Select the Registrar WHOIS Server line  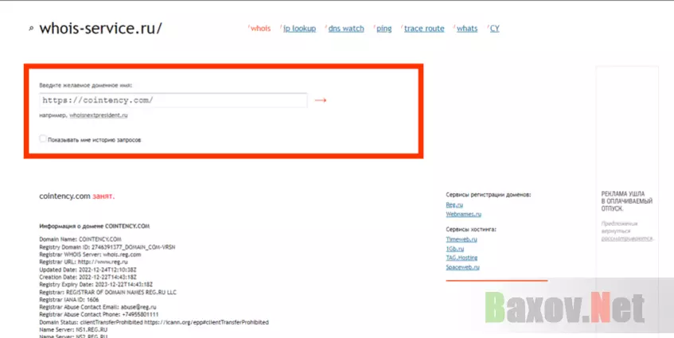coord(90,254)
